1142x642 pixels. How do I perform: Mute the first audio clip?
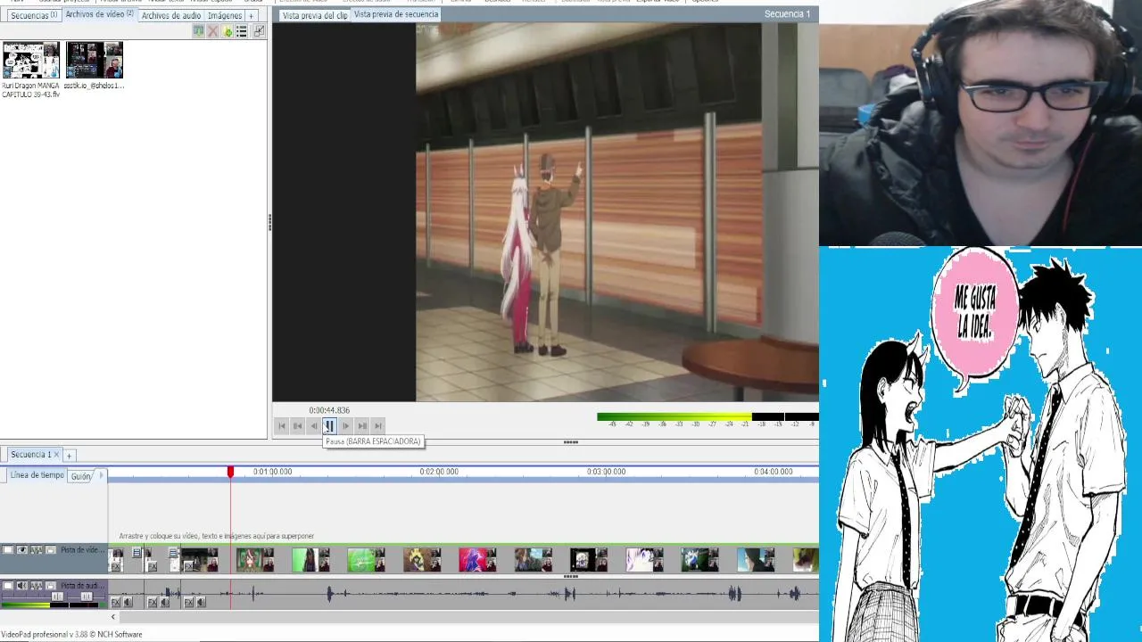[128, 602]
